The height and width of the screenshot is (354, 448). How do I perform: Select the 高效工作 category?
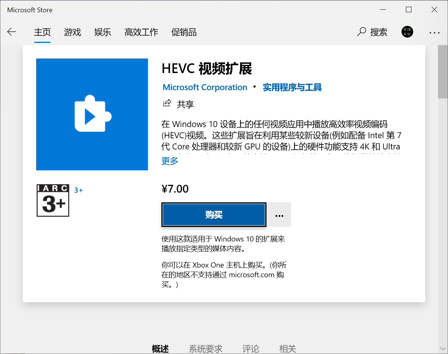(141, 32)
